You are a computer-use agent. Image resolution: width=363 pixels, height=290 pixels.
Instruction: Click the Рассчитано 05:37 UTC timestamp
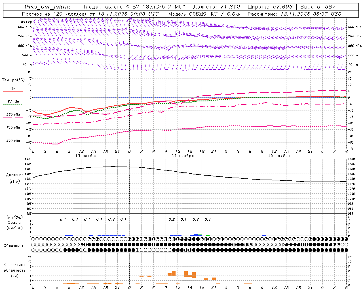(294, 14)
